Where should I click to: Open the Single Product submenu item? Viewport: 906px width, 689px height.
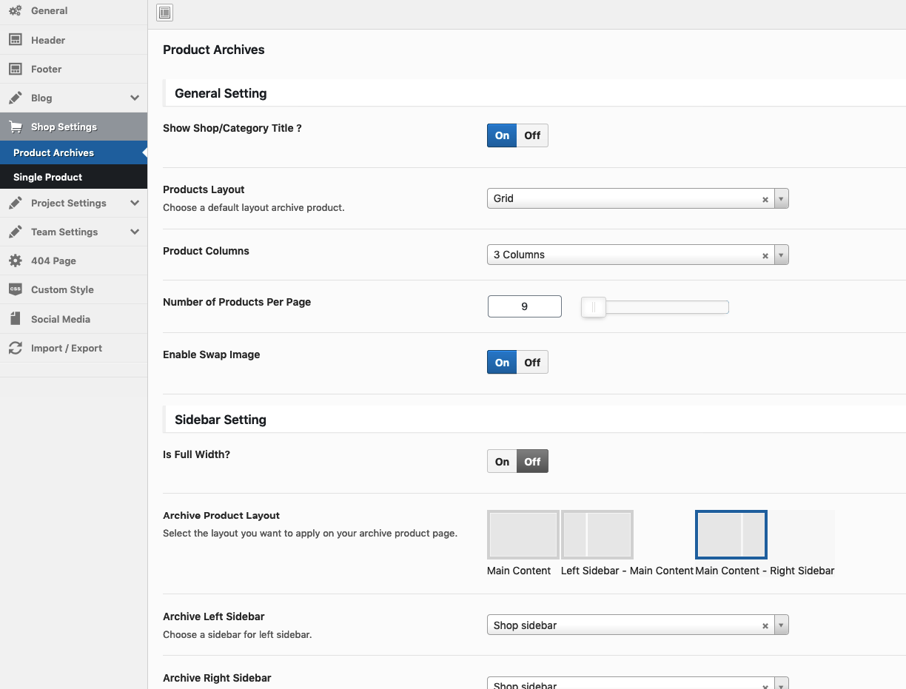point(48,177)
